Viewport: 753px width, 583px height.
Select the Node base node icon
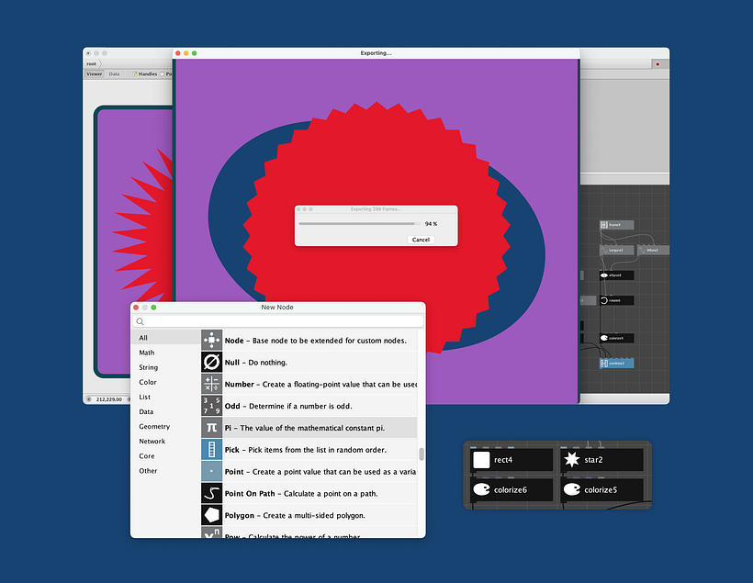click(211, 340)
